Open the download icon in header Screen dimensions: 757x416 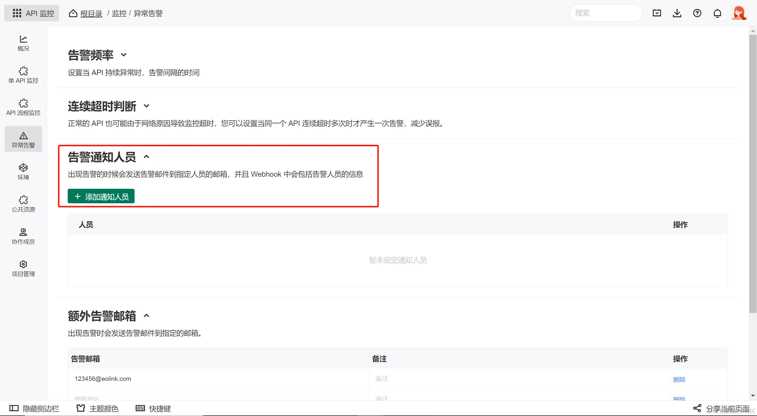(677, 13)
